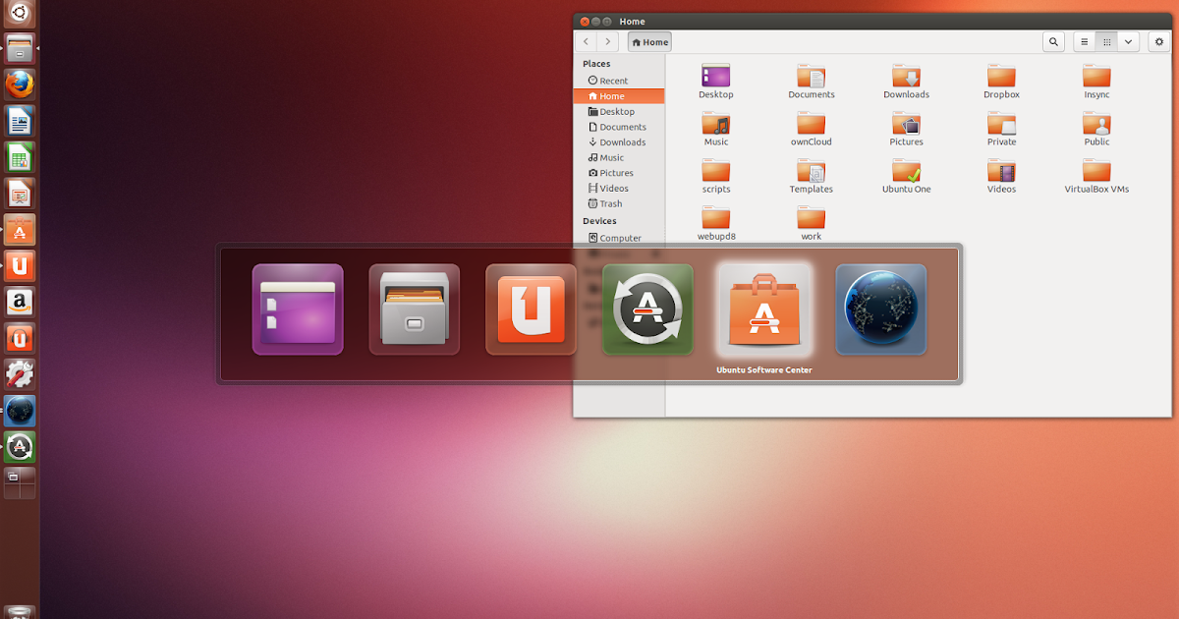The height and width of the screenshot is (619, 1179).
Task: Open the Home breadcrumb dropdown in the path bar
Action: click(649, 41)
